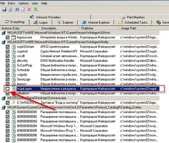Screen dimensions: 169x143
Task: Sort by Publisher column header
Action: tap(99, 28)
